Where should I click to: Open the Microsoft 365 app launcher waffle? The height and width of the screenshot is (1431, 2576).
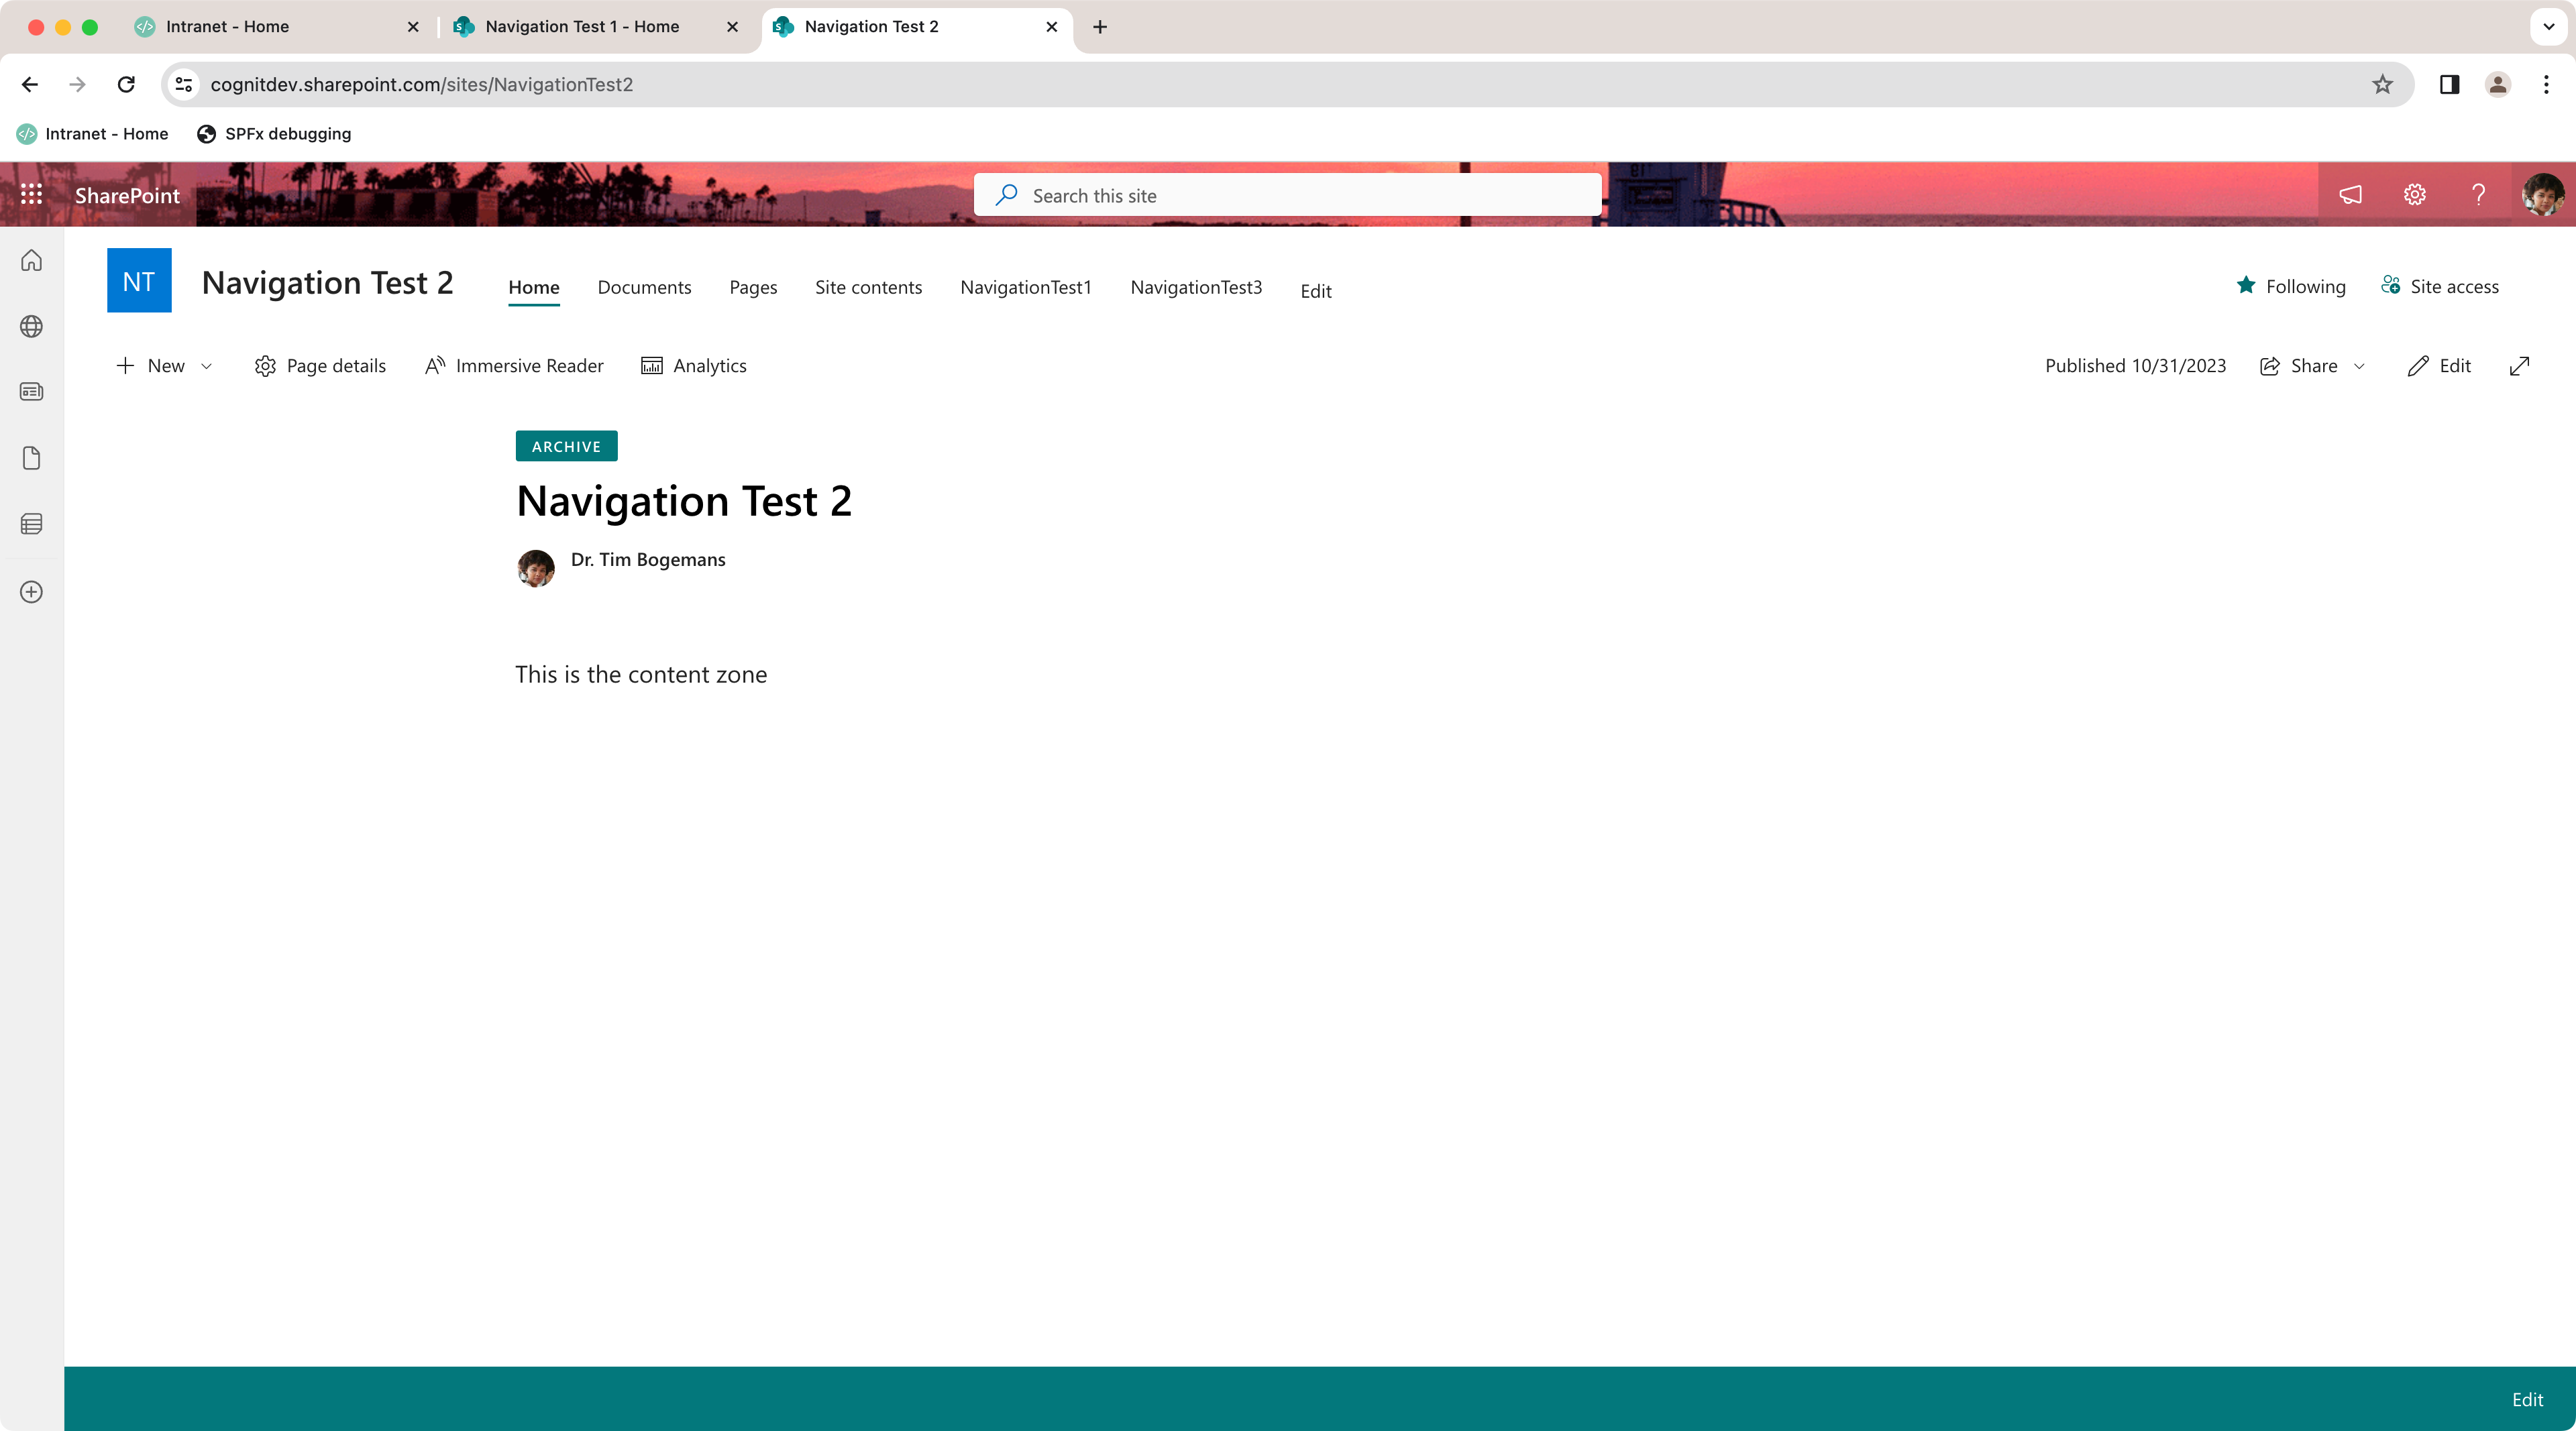(31, 195)
